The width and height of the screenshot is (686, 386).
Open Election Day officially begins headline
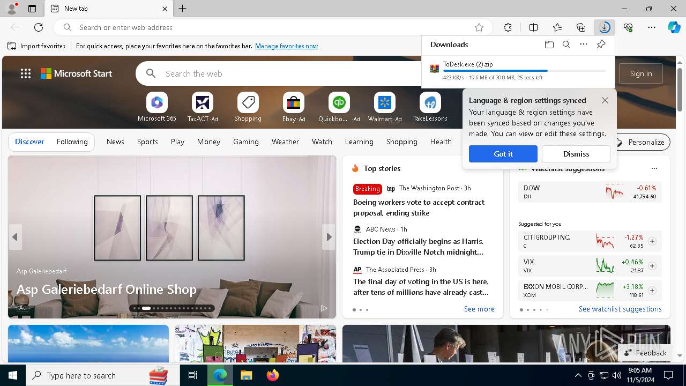[418, 247]
